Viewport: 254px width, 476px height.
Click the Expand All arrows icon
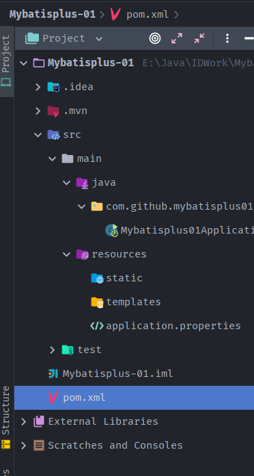(177, 38)
